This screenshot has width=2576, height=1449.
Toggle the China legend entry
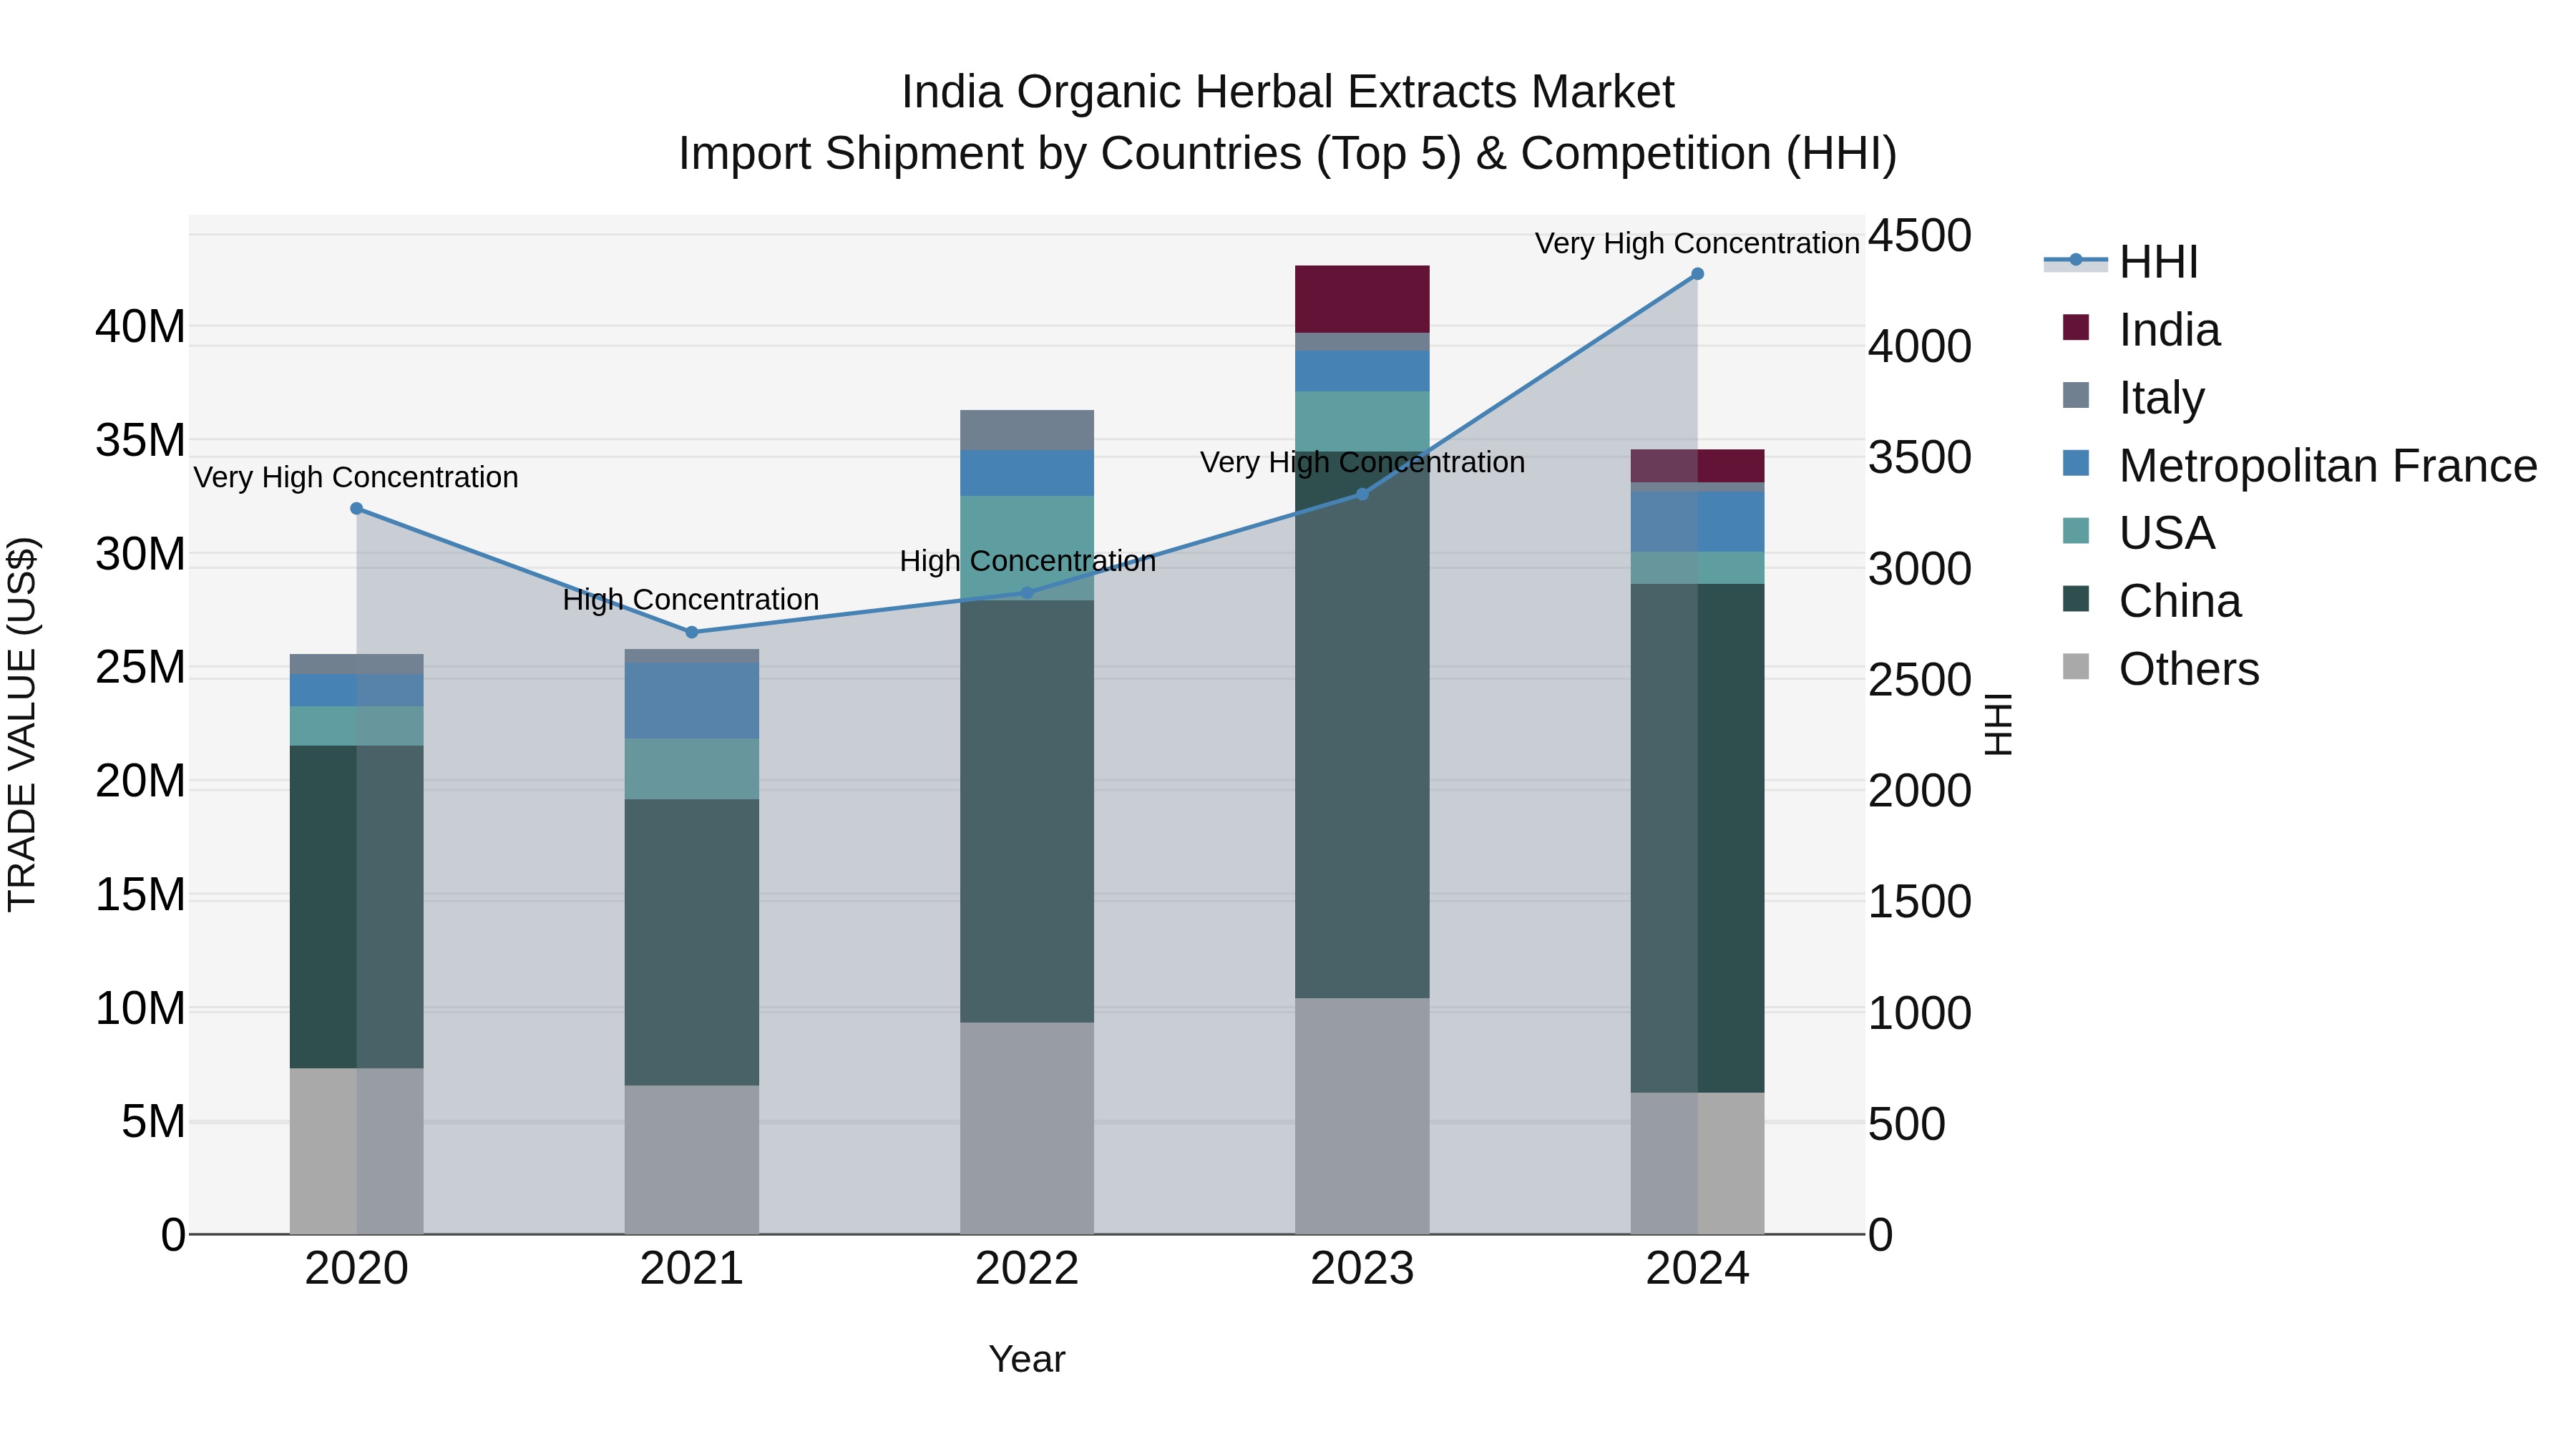2150,600
